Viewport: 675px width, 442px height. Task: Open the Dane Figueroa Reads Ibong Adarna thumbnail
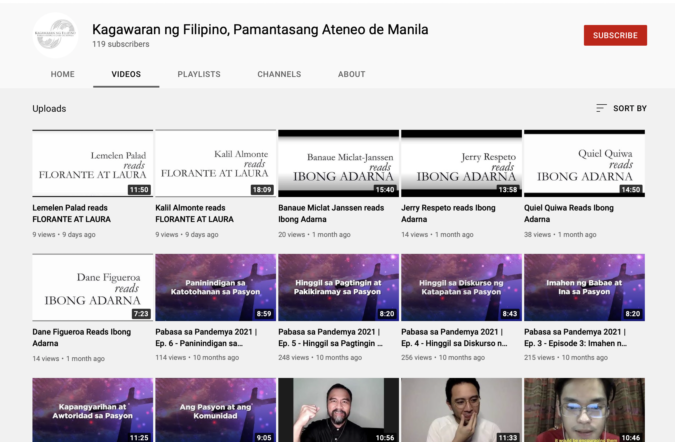pos(92,287)
